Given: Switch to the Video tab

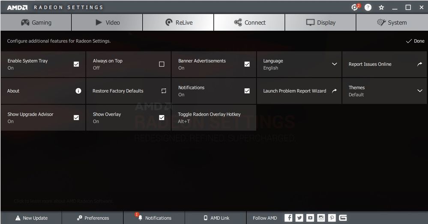Looking at the screenshot, I should pyautogui.click(x=107, y=22).
